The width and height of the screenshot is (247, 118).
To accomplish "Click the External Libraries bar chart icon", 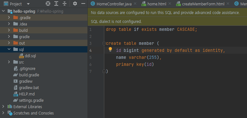I will tap(10, 107).
